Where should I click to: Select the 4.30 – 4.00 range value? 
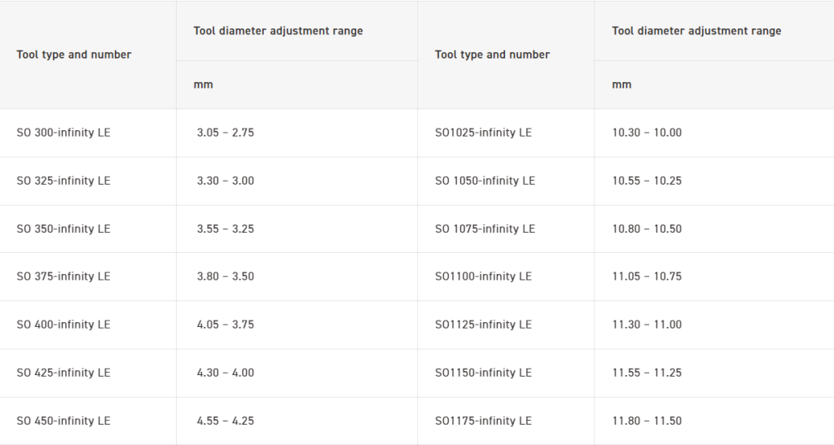[226, 373]
